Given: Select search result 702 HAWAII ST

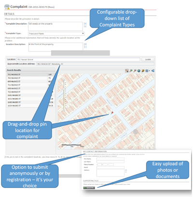Looking at the screenshot, I should click(x=31, y=78).
